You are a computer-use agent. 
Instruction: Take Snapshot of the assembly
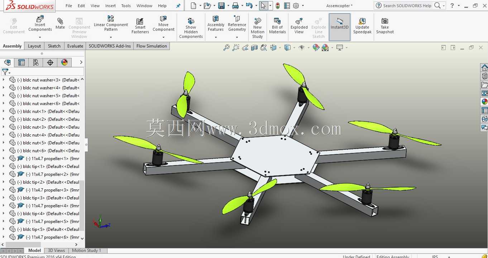[x=385, y=26]
